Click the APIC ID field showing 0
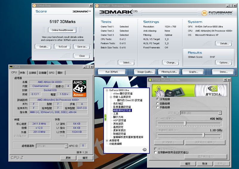The width and height of the screenshot is (239, 169). (x=83, y=146)
